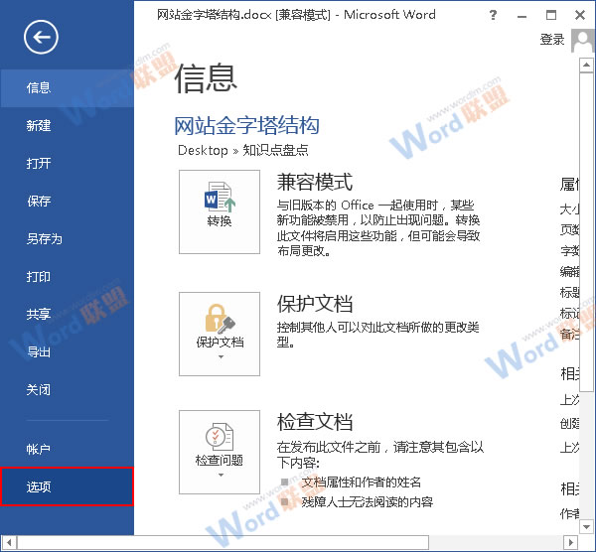Select 共享 in the sidebar
Image resolution: width=596 pixels, height=552 pixels.
click(x=67, y=314)
